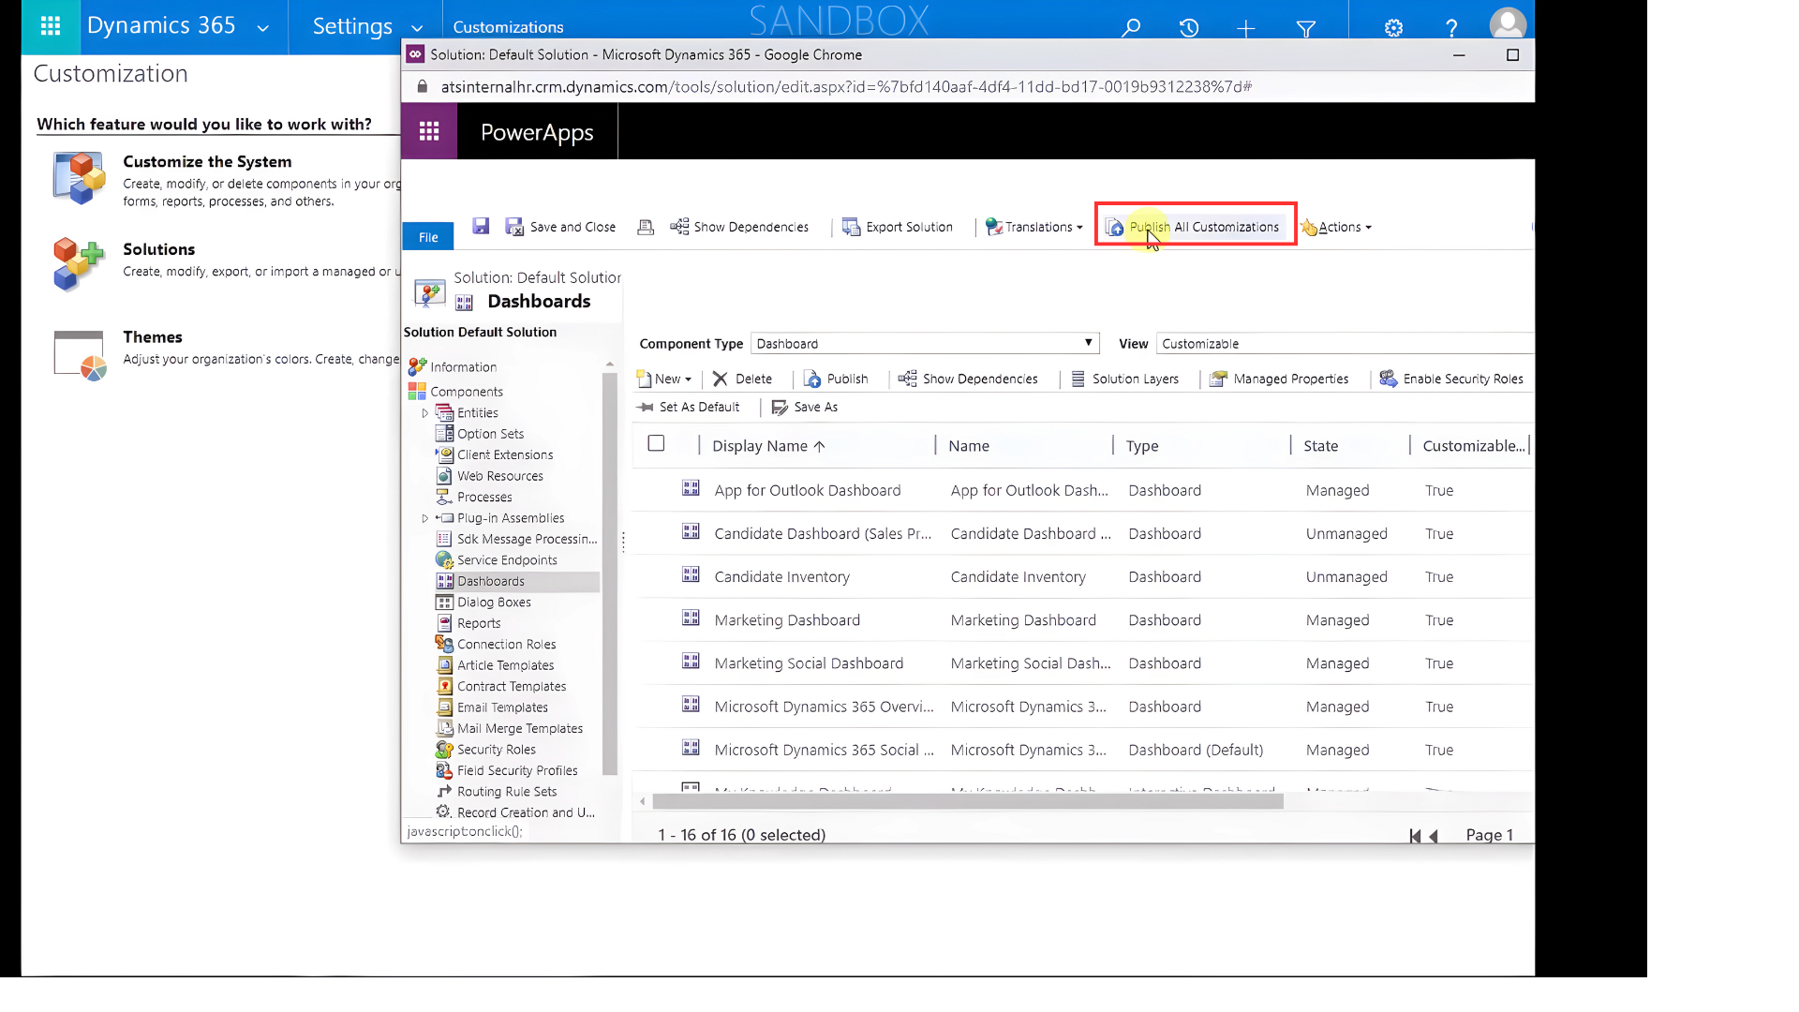Select Security Roles in the tree
Viewport: 1799px width, 1012px height.
[496, 750]
